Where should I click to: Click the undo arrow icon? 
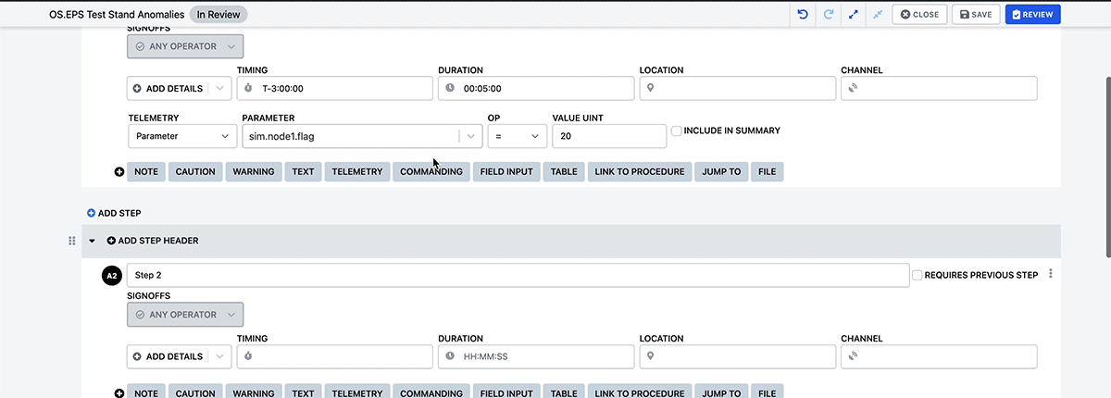click(x=804, y=14)
